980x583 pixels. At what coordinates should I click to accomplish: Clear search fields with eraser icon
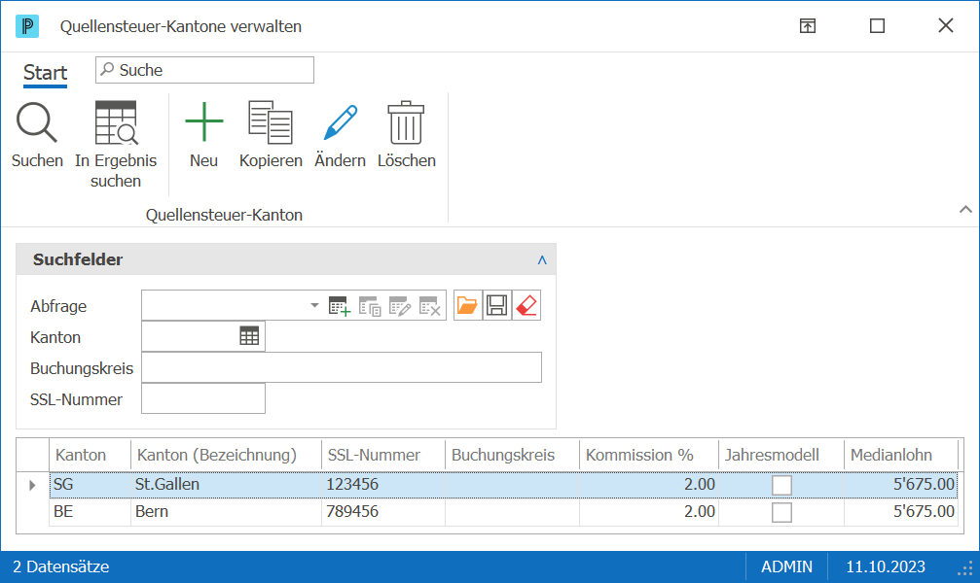click(526, 305)
